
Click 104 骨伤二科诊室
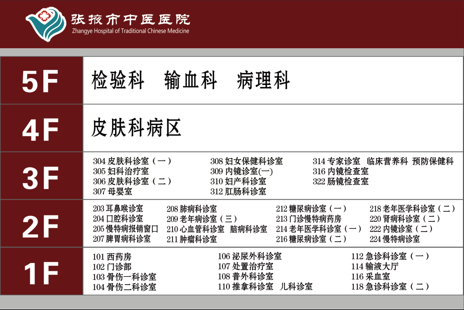124,287
